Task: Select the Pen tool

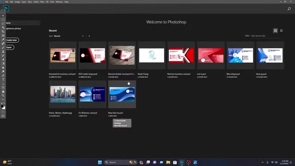Action: click(x=3, y=76)
